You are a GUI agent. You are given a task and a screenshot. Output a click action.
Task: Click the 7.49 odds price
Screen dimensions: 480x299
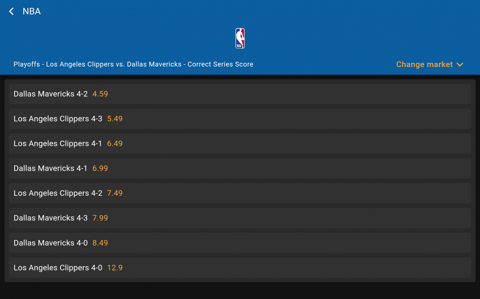coord(115,193)
